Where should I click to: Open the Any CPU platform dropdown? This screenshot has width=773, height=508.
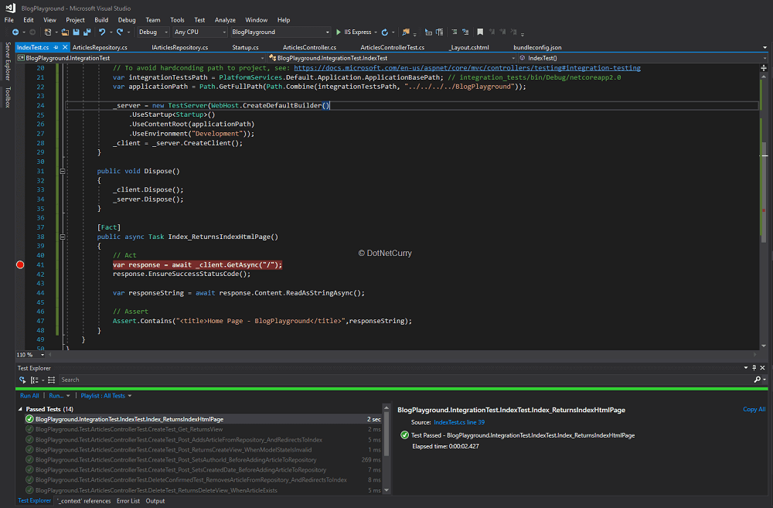tap(199, 32)
